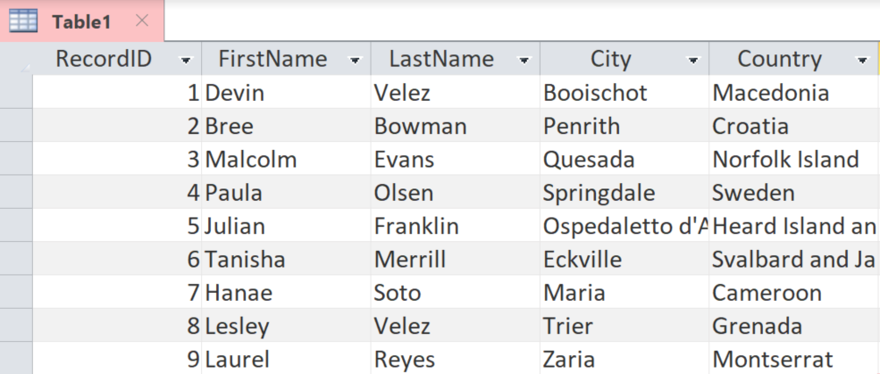Close the Table1 tab

point(142,21)
